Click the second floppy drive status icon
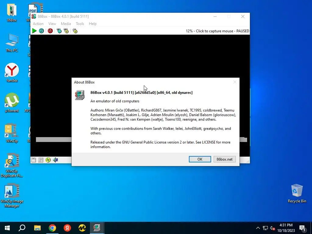 (41, 160)
